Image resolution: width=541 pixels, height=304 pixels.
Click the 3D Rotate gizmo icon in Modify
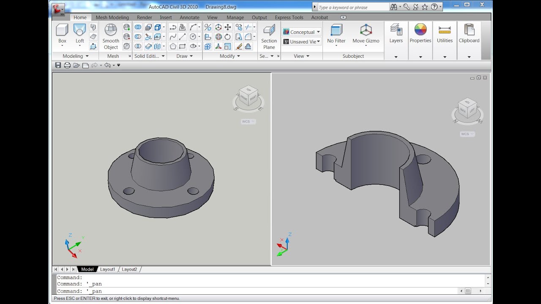click(x=219, y=37)
